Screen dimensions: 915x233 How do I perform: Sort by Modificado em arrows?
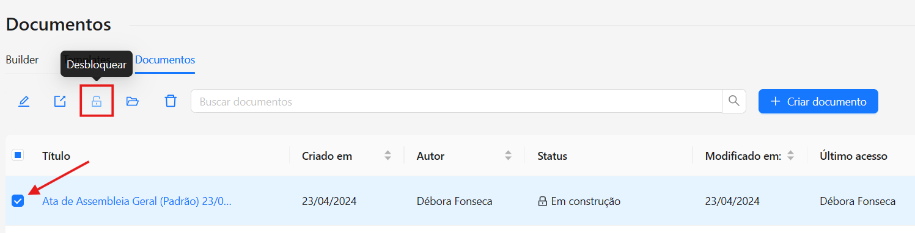point(790,156)
